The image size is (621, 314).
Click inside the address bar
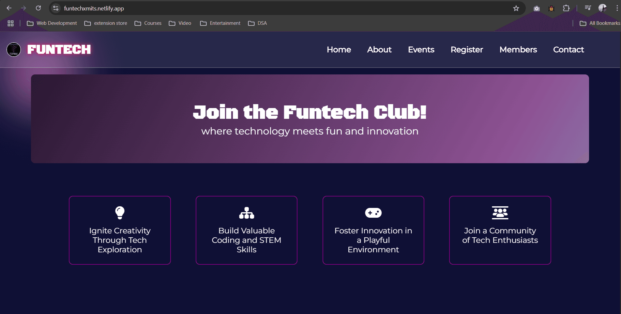coord(228,8)
